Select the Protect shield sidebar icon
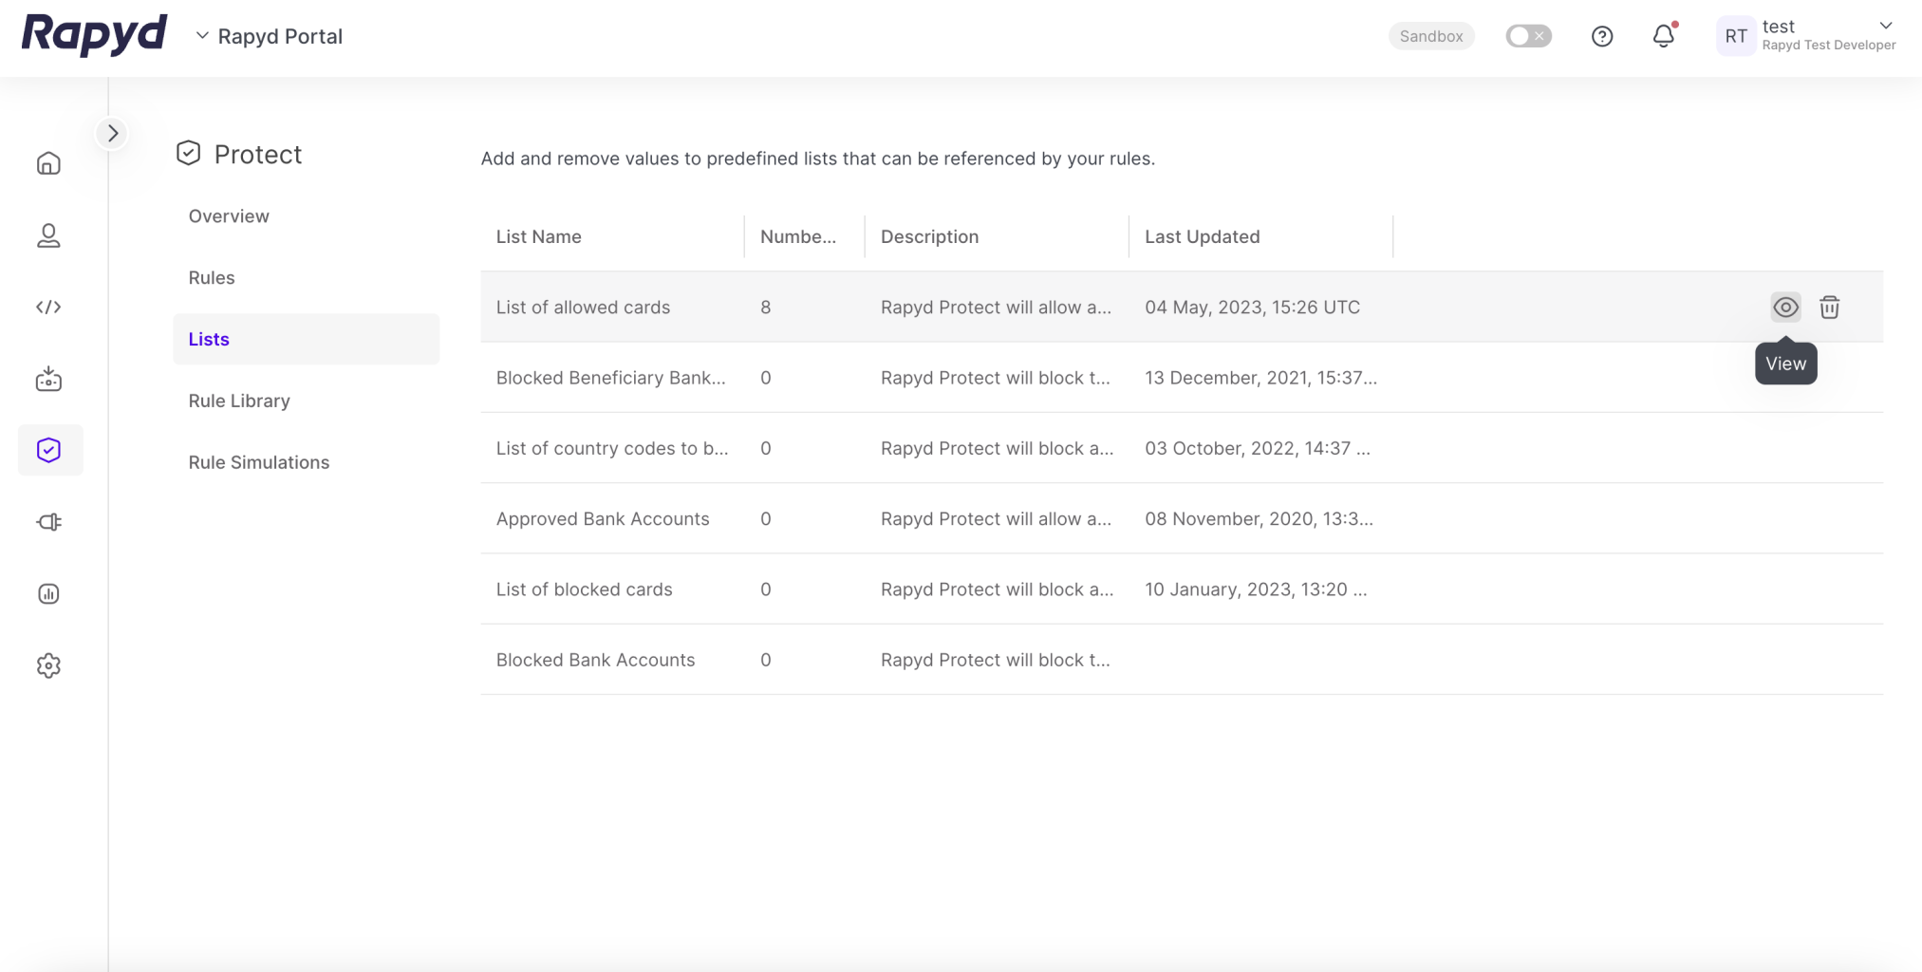 tap(49, 450)
